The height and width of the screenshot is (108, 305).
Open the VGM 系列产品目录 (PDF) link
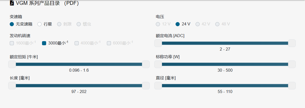(x=47, y=3)
